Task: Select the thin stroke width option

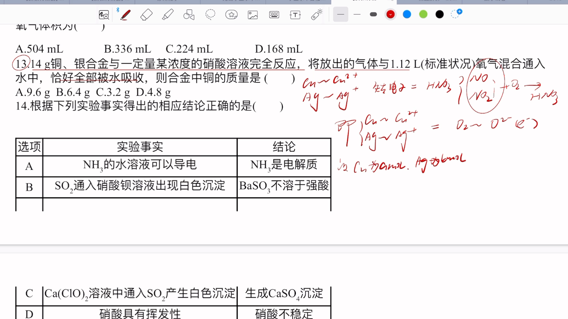Action: pos(357,14)
